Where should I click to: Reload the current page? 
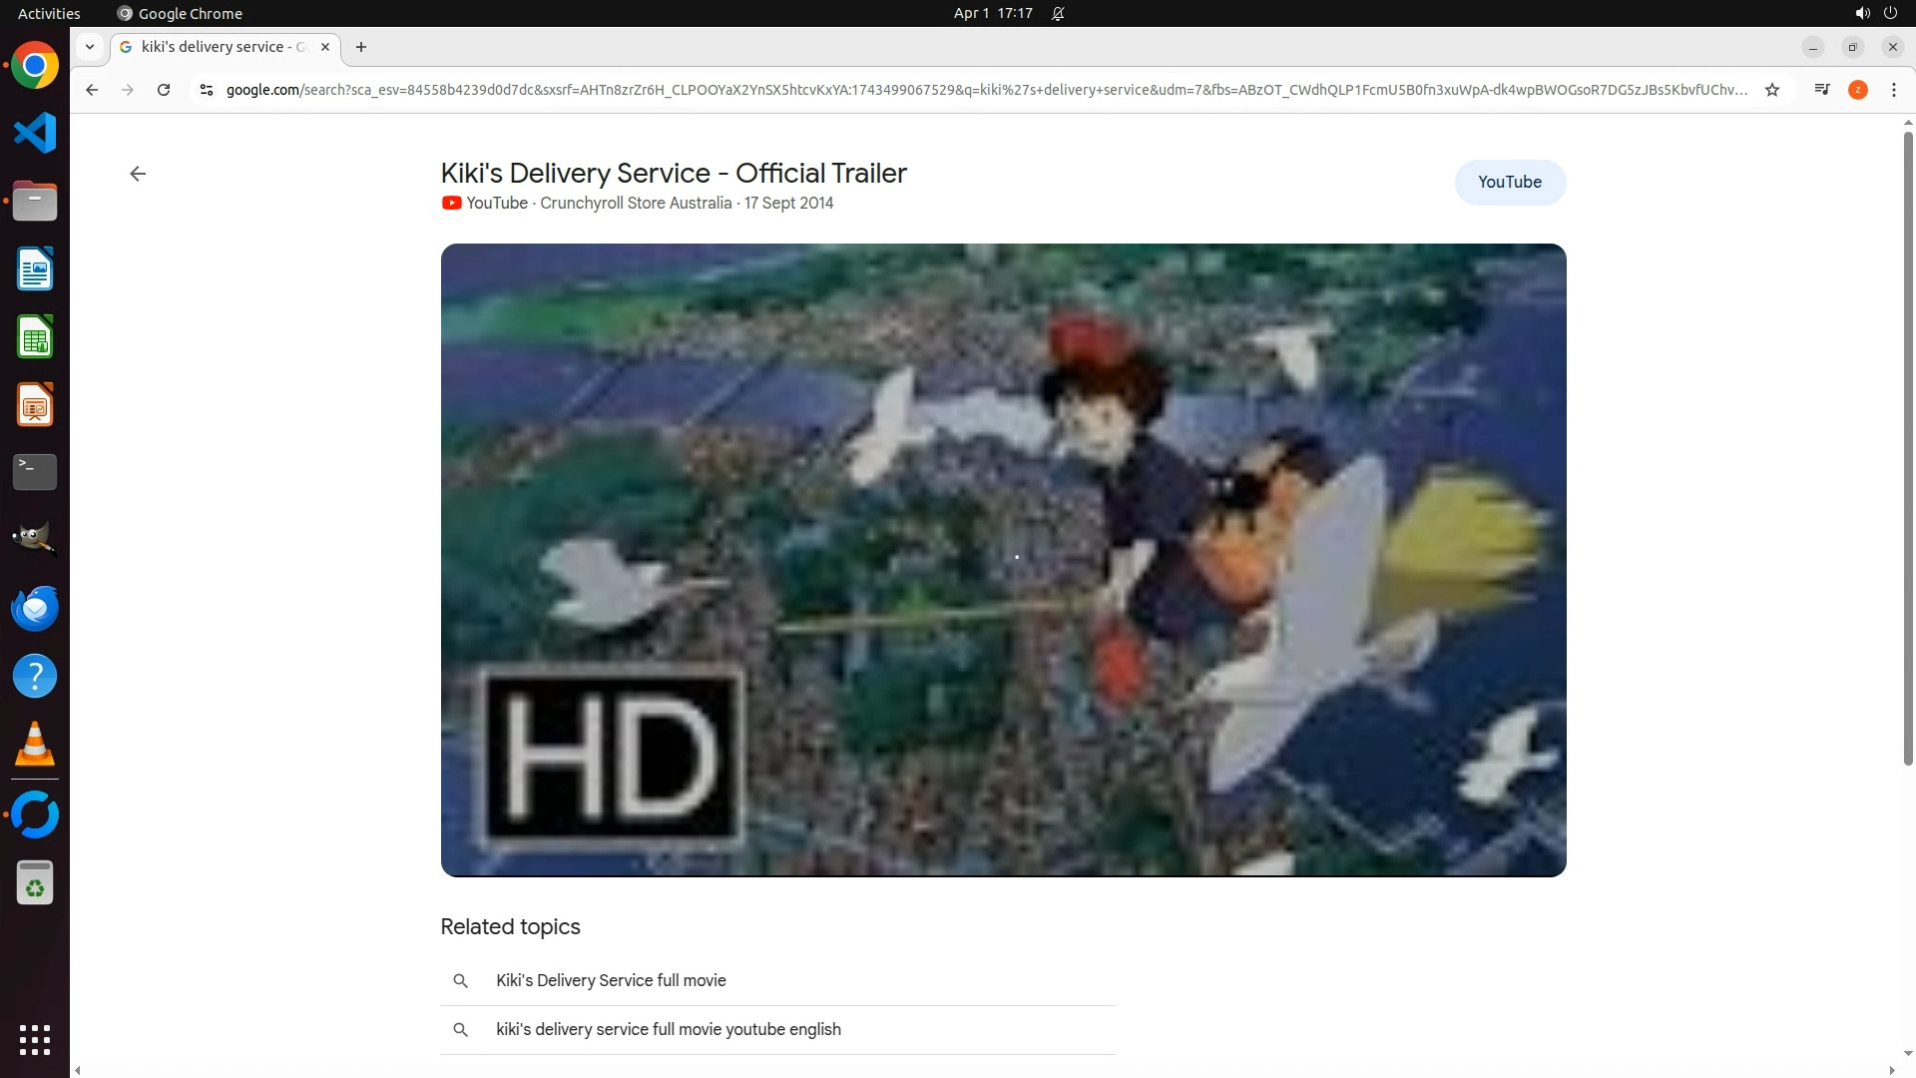click(164, 90)
